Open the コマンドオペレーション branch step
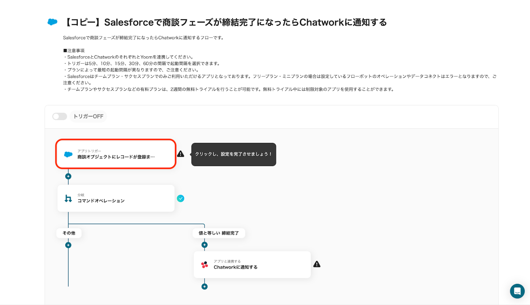This screenshot has height=305, width=530. [x=116, y=198]
